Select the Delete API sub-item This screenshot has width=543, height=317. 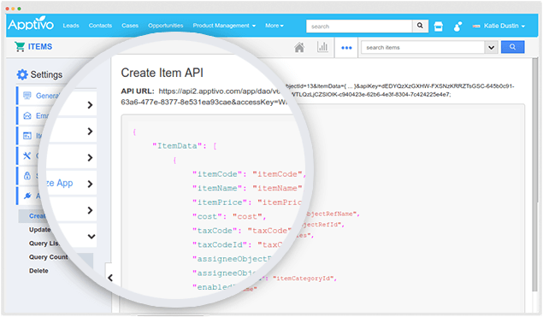[38, 271]
